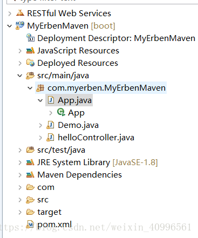Click the src/main/java source folder icon
Viewport: 198px width, 238px height.
coord(30,76)
